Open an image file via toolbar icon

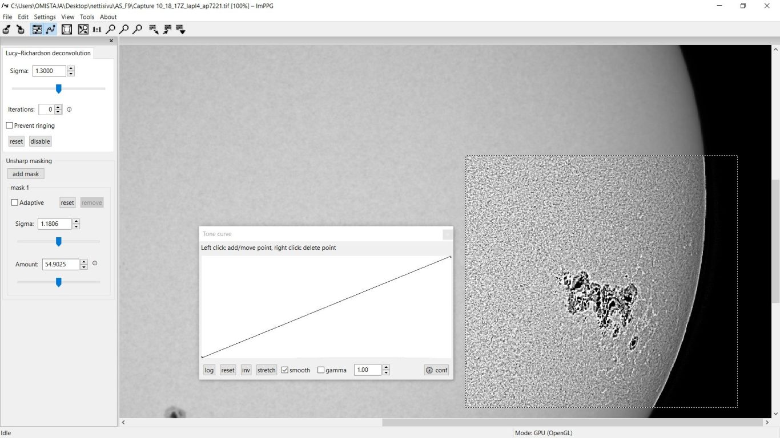[7, 29]
